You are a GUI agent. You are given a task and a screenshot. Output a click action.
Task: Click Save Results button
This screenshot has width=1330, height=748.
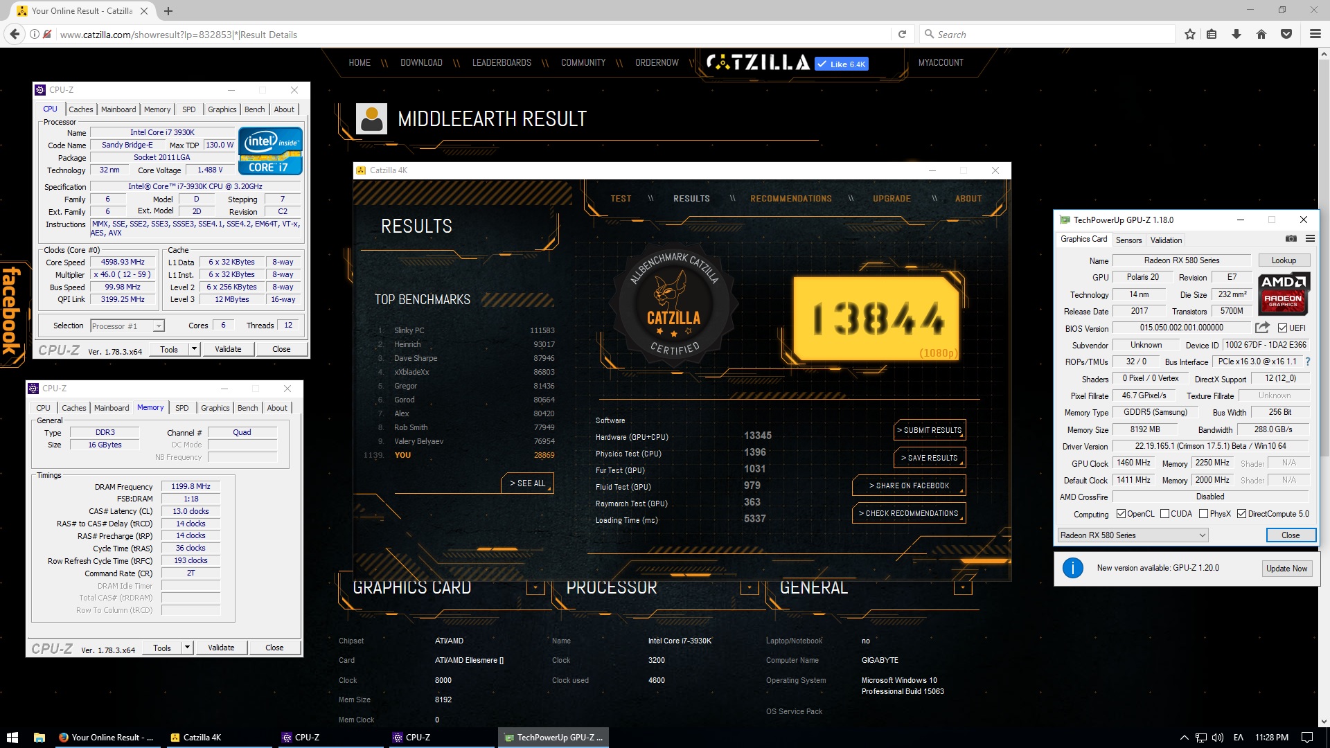click(929, 458)
